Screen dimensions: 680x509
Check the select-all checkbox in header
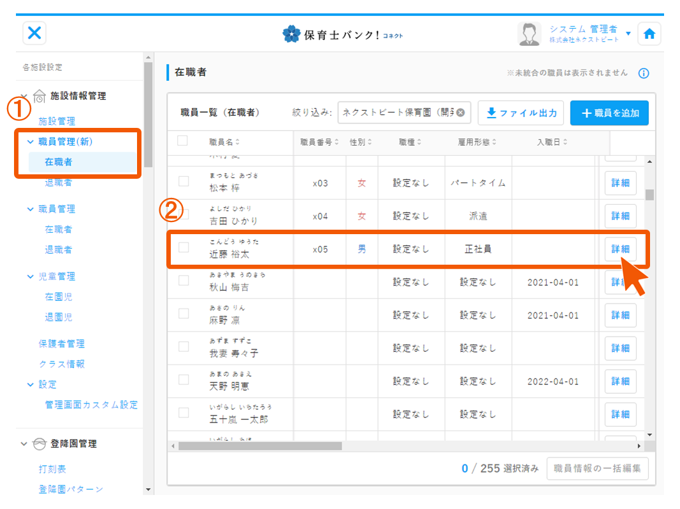[x=183, y=141]
